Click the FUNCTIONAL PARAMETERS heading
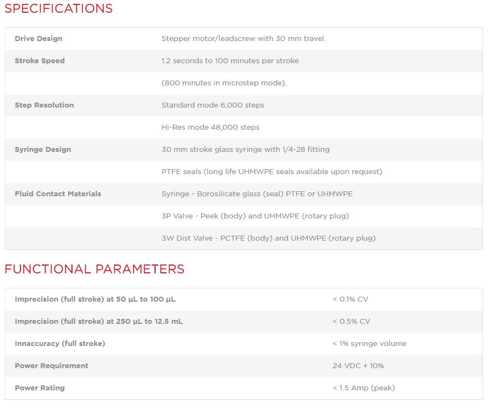The width and height of the screenshot is (488, 407). [x=94, y=269]
